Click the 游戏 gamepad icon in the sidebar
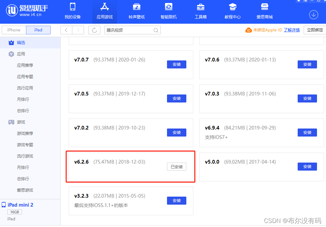This screenshot has width=326, height=227. (11, 122)
